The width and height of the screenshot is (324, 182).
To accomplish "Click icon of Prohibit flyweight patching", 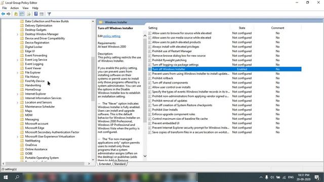I will [150, 60].
